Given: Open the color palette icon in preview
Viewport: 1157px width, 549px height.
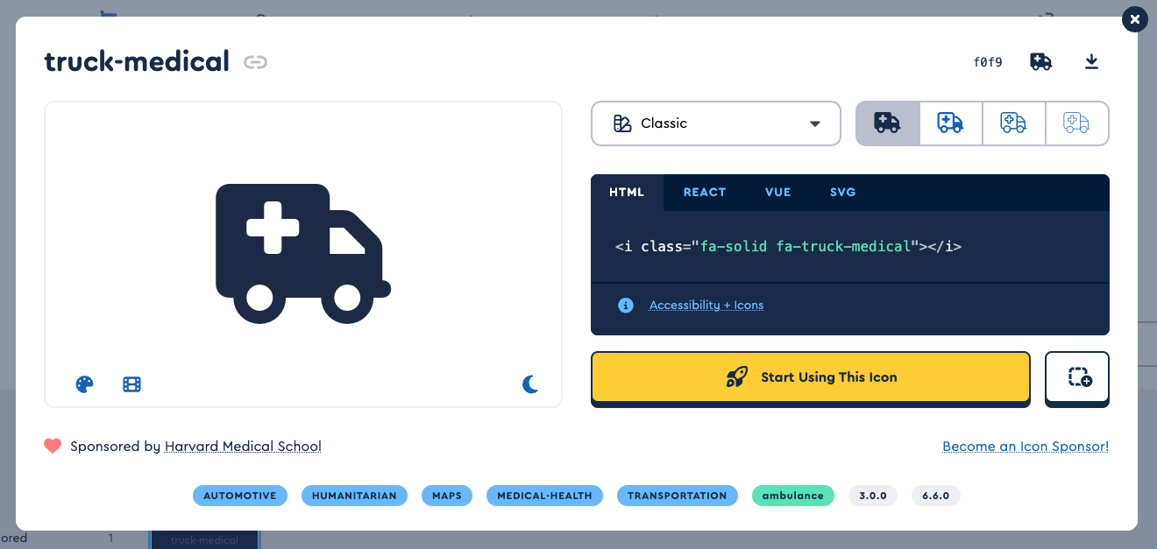Looking at the screenshot, I should [85, 384].
